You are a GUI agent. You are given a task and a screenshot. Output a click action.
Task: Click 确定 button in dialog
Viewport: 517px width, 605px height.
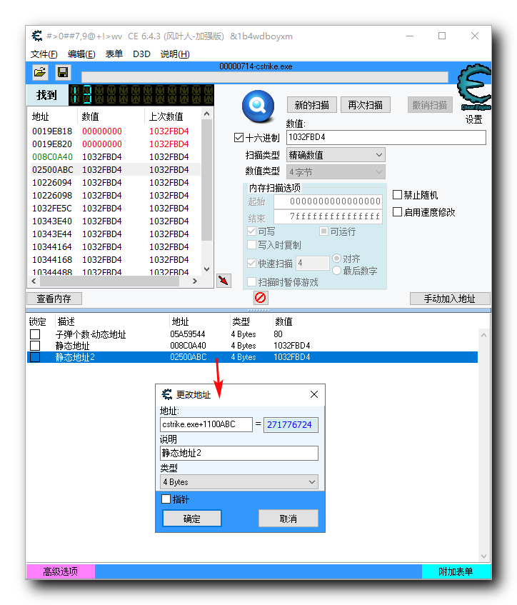192,519
